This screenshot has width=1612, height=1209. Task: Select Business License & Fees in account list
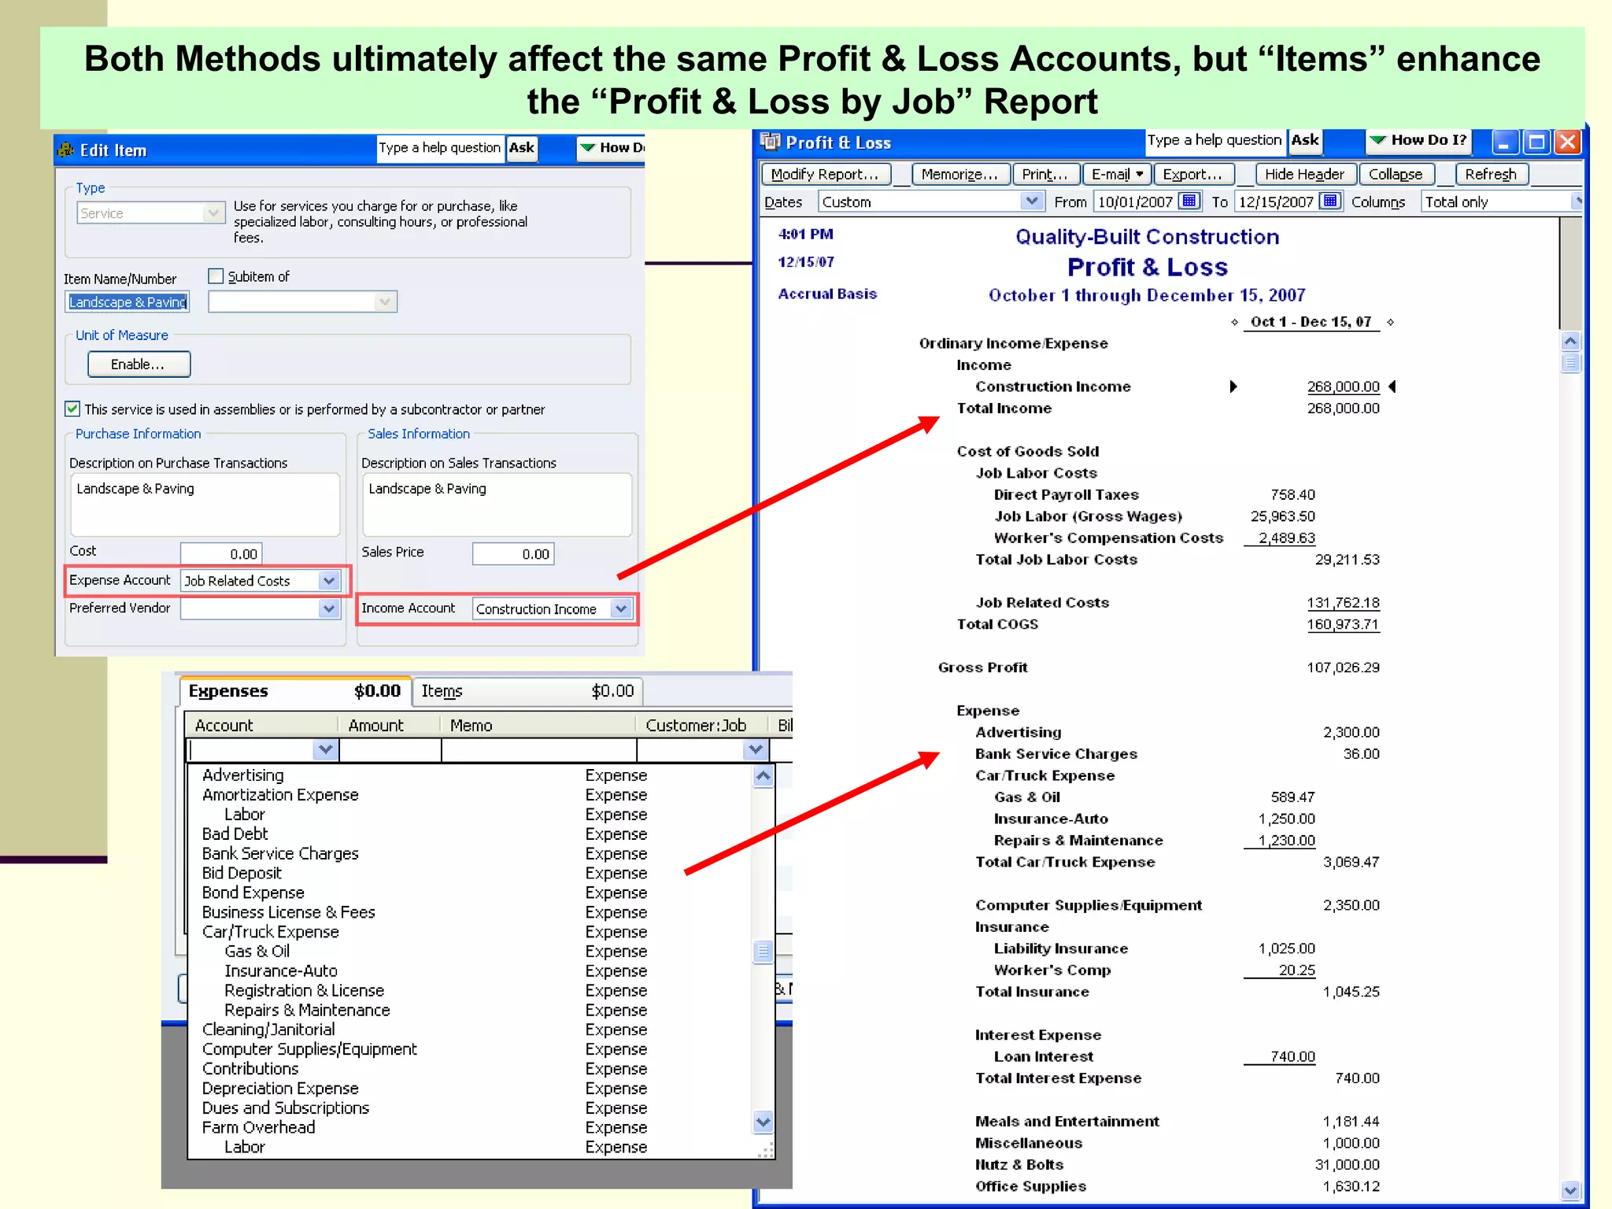288,912
